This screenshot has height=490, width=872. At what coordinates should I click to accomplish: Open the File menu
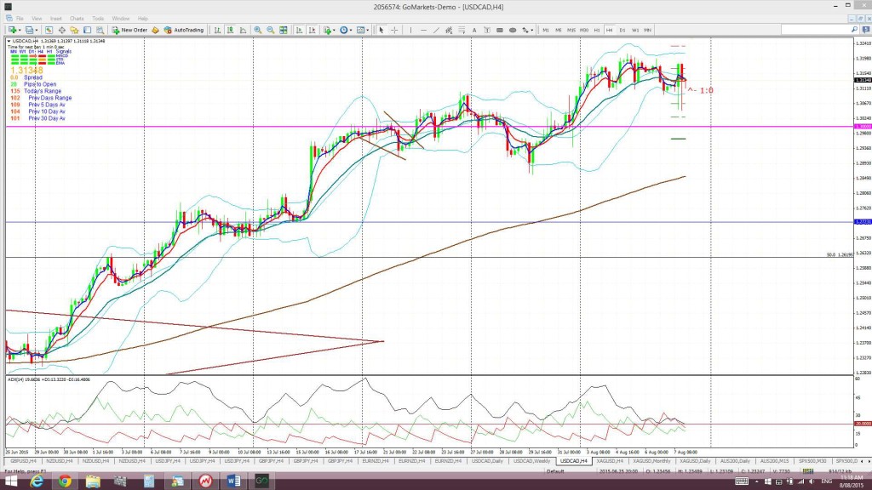tap(20, 19)
